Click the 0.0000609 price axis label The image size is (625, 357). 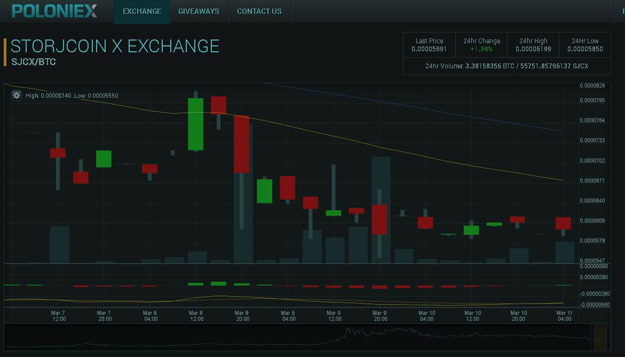click(592, 221)
